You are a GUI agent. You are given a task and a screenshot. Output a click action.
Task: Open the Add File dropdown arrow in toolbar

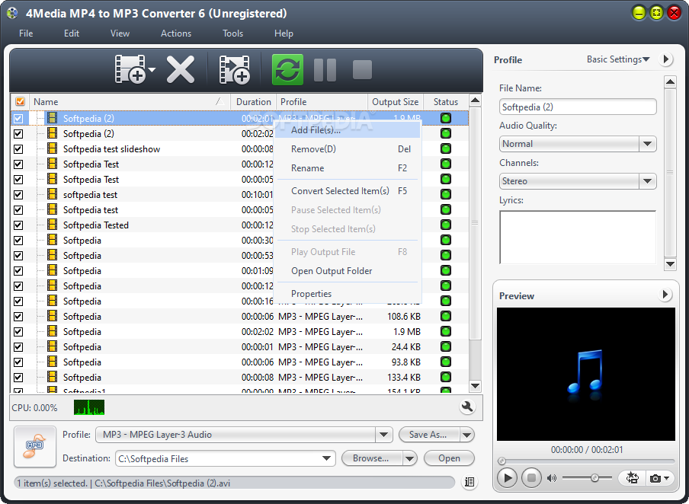pos(152,69)
